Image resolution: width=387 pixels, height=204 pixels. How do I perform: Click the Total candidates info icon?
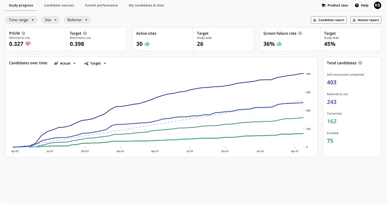(x=360, y=63)
